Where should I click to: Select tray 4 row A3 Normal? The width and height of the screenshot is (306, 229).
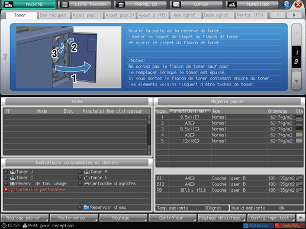229,135
